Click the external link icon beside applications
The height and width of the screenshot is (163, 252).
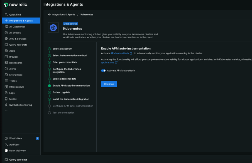(x=116, y=62)
